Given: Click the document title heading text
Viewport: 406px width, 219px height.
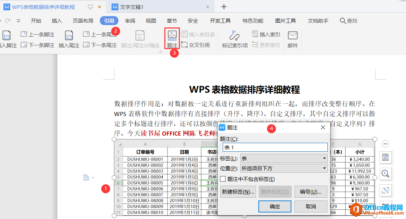Looking at the screenshot, I should tap(244, 90).
